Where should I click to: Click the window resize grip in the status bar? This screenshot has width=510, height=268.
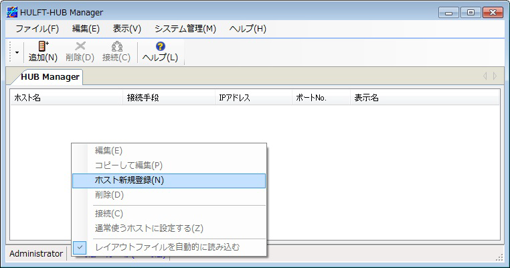coord(499,257)
